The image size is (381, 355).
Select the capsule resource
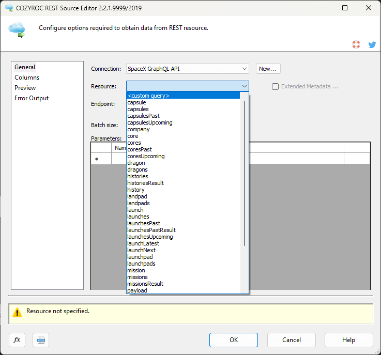click(183, 102)
